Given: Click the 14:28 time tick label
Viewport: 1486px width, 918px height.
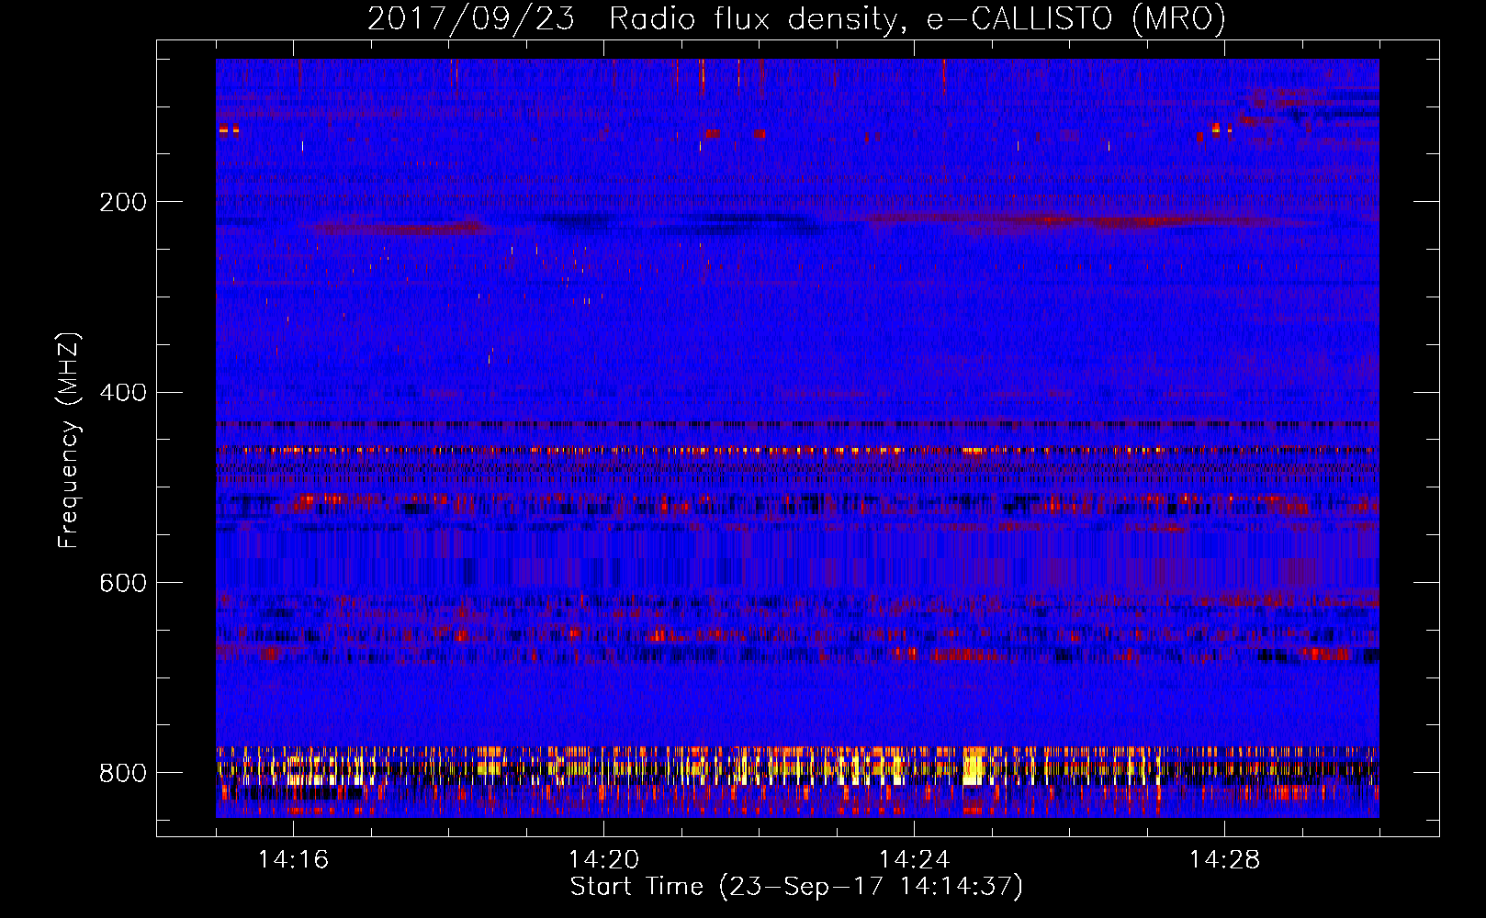Looking at the screenshot, I should [x=1224, y=859].
